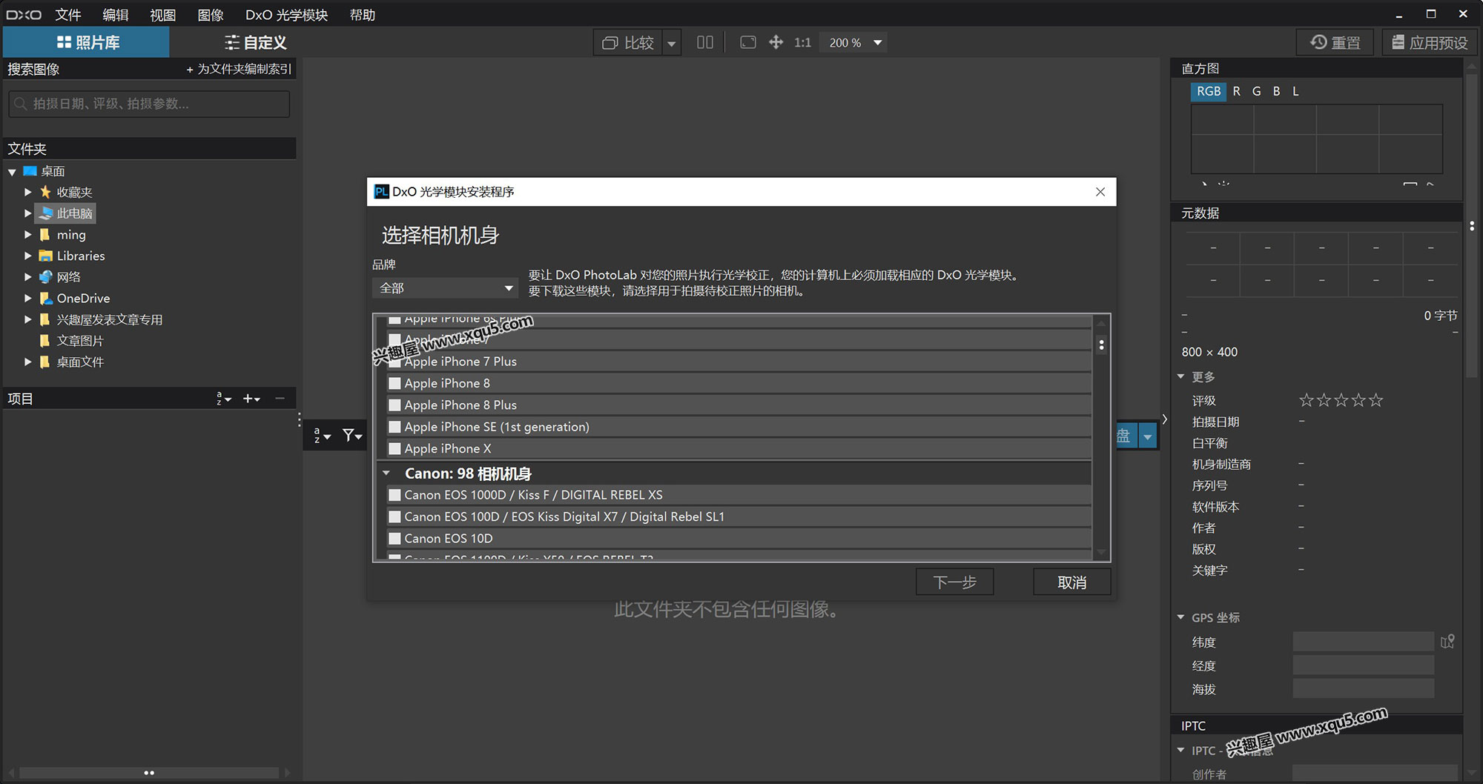Close the DxO 光学模块安装程序 dialog
This screenshot has width=1483, height=784.
(x=1100, y=192)
